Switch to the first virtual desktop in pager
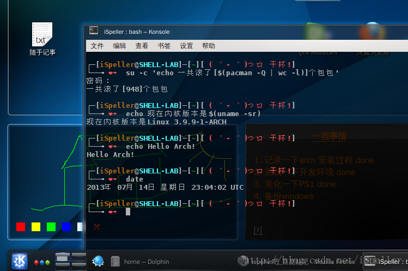The width and height of the screenshot is (408, 271). [63, 257]
